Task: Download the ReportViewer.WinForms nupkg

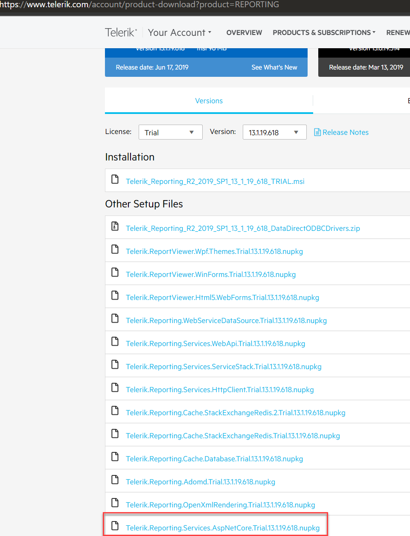Action: tap(211, 274)
